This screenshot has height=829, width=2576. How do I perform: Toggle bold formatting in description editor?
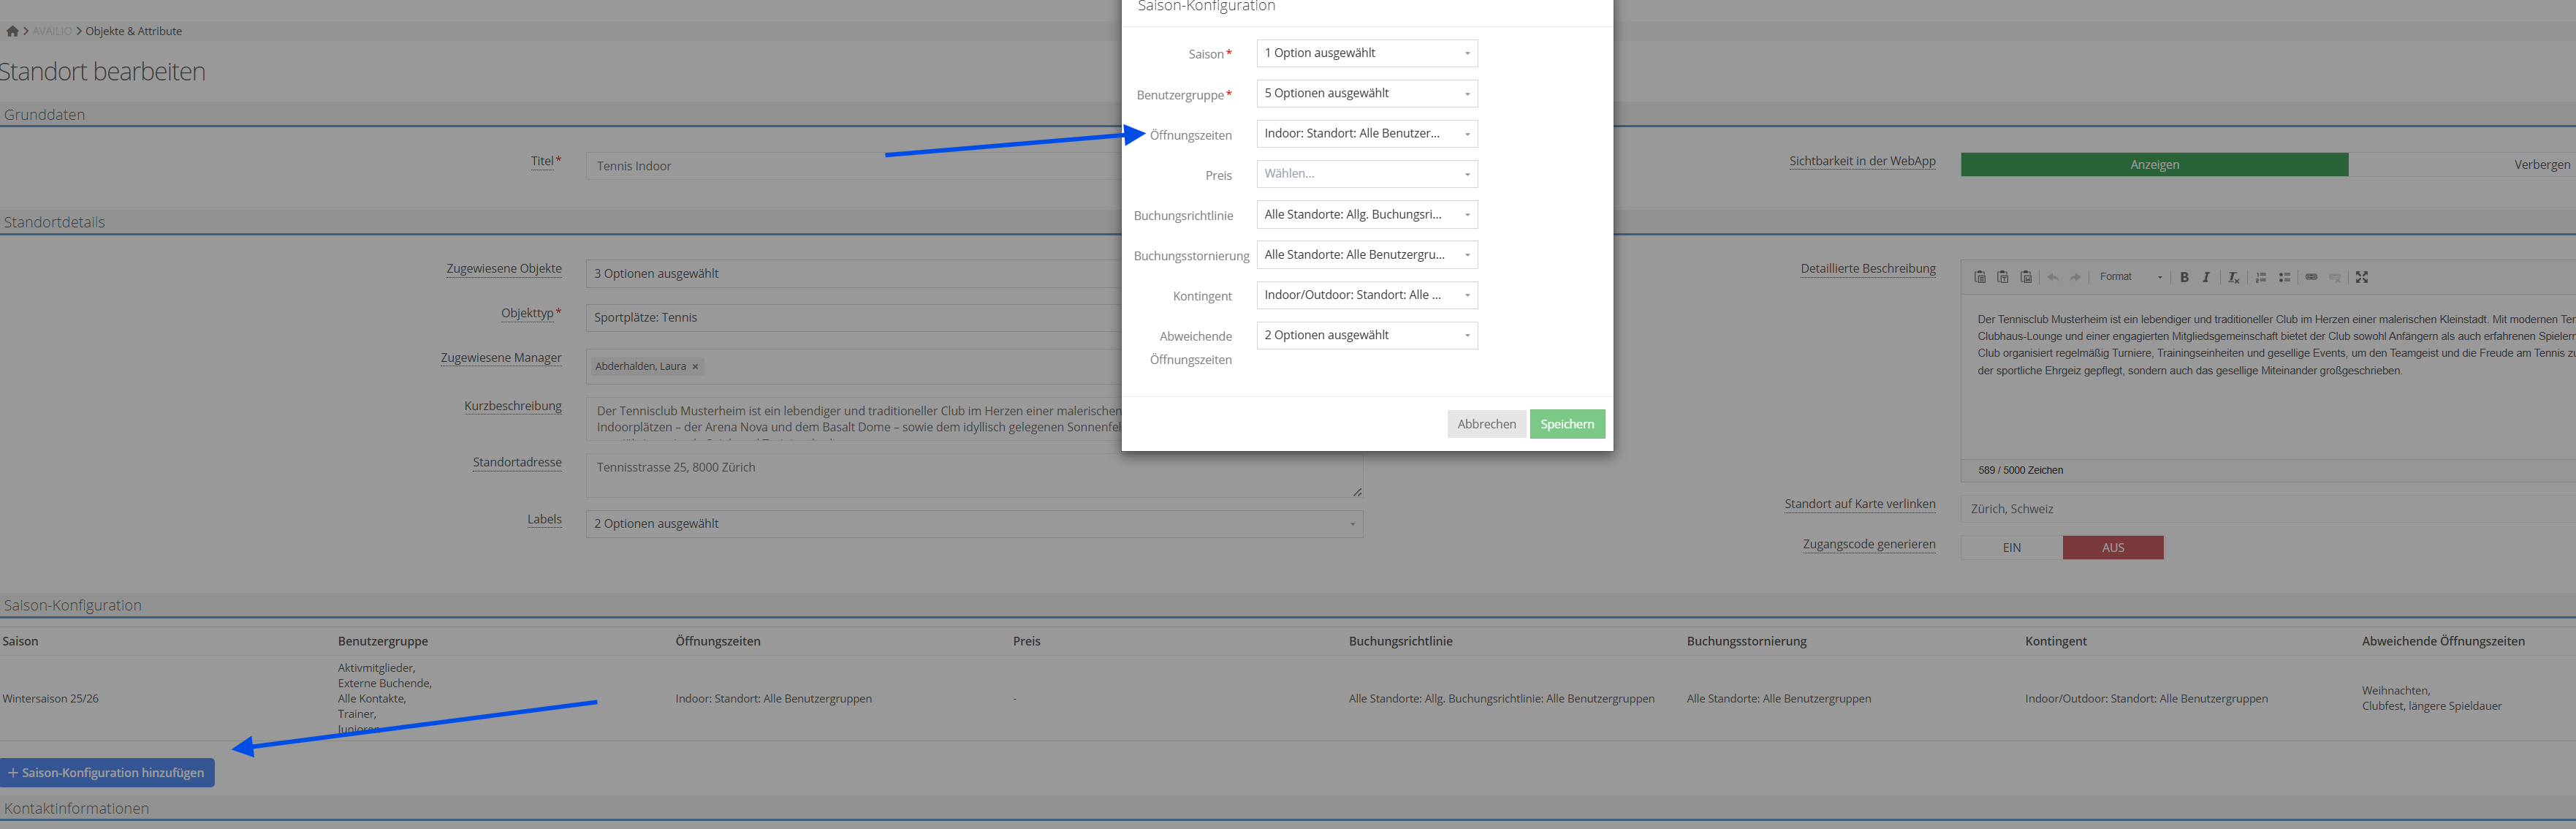(x=2184, y=277)
